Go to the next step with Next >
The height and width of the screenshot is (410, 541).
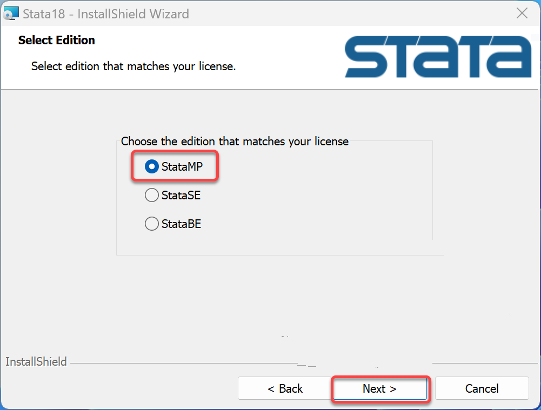pos(380,388)
